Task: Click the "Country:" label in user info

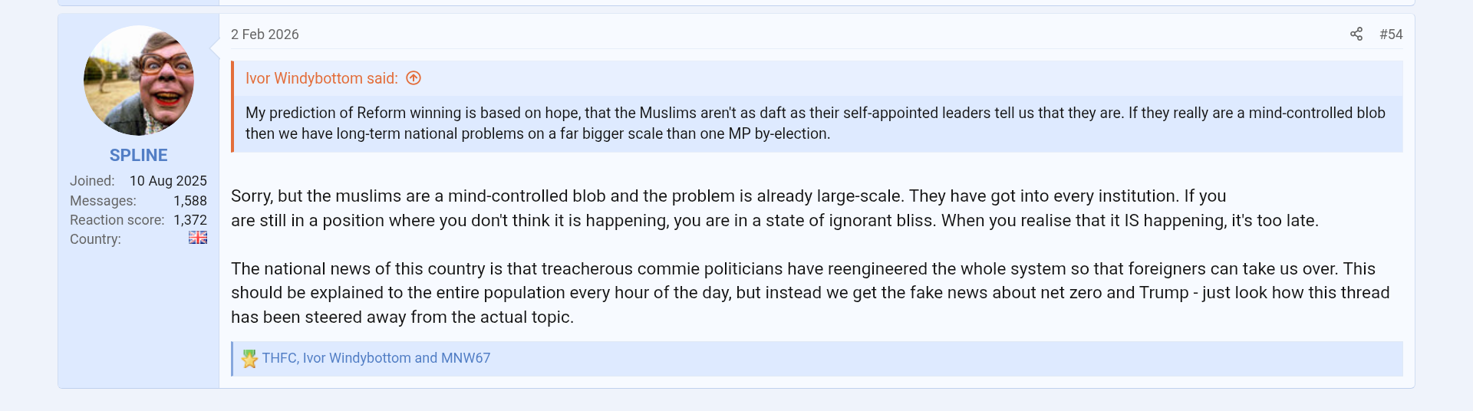Action: [x=95, y=239]
